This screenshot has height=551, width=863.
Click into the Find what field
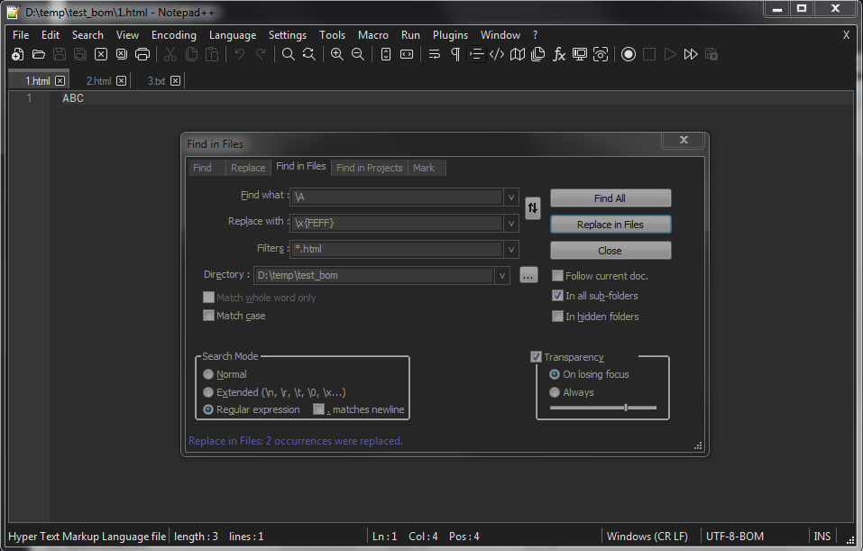(x=397, y=197)
